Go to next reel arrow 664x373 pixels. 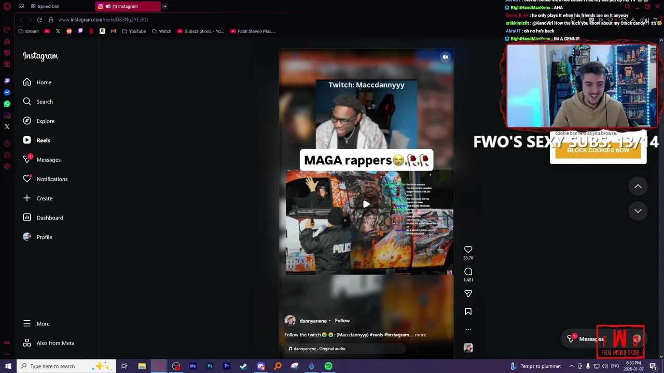638,211
